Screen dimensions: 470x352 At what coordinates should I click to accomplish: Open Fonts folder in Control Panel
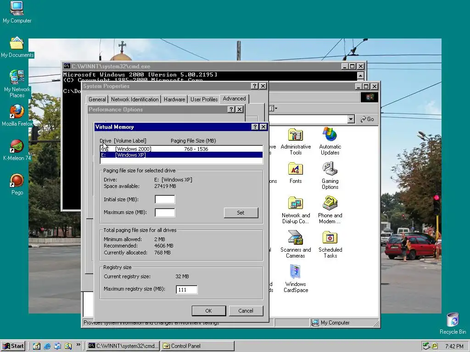pos(296,173)
